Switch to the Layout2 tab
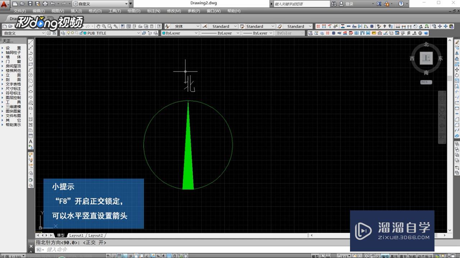The height and width of the screenshot is (258, 460). pyautogui.click(x=96, y=235)
